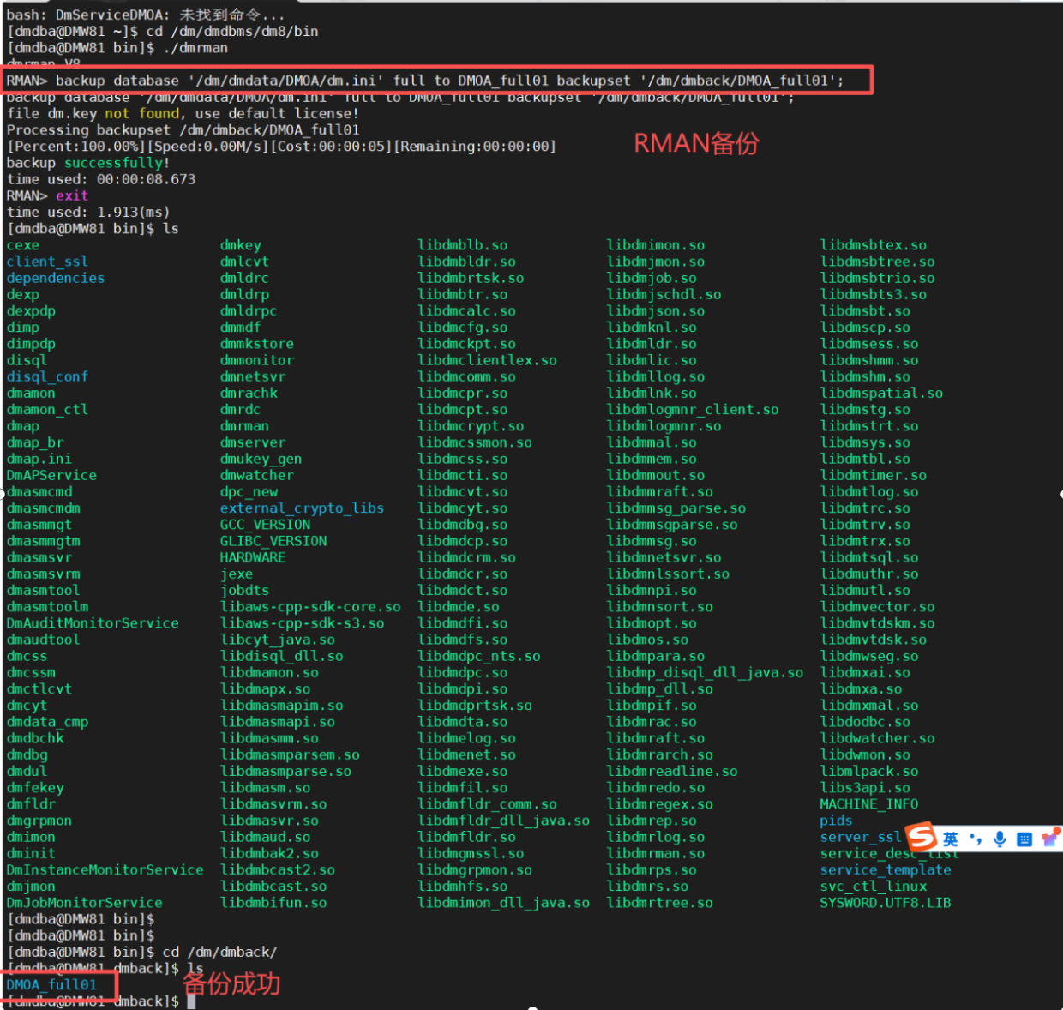Click the 'dmasmtoolm' entry
The height and width of the screenshot is (1010, 1063).
point(47,607)
